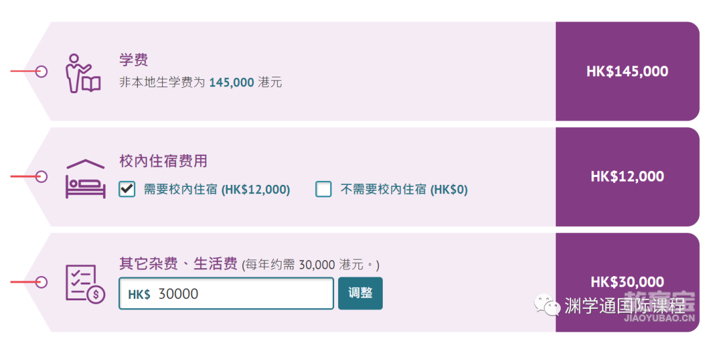Click the 其它杂费、生活费 heading
Image resolution: width=709 pixels, height=337 pixels.
178,263
